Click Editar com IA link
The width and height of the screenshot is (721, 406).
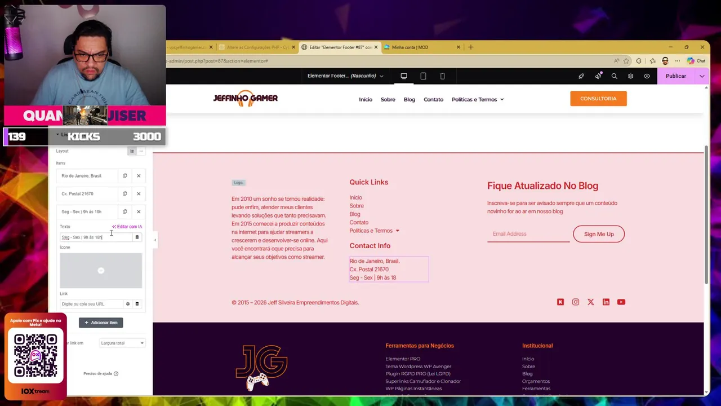(127, 227)
